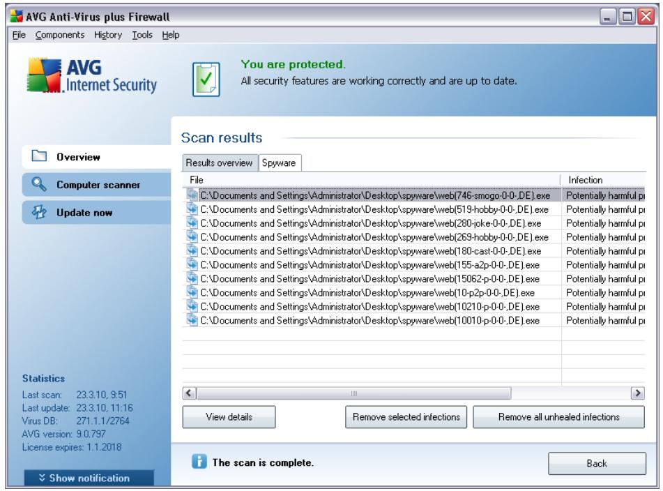Click the file icon for web(269-hobby-0-0-,DE).exe
Image resolution: width=663 pixels, height=491 pixels.
click(x=192, y=237)
